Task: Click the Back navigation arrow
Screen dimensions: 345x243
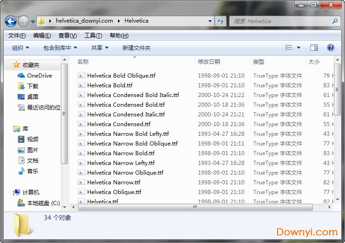Action: click(11, 21)
